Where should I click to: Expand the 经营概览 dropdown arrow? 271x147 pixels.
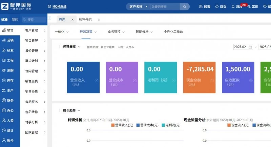click(79, 47)
